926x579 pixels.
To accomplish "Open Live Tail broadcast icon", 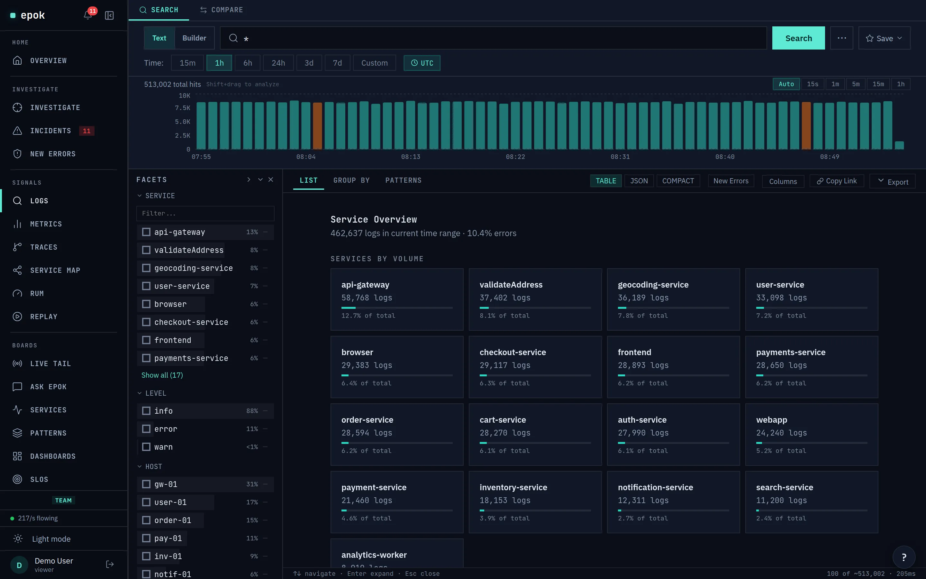I will 17,363.
